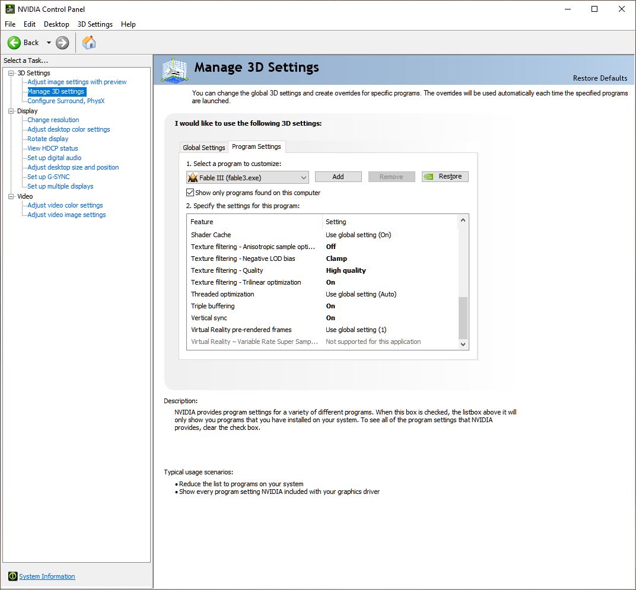Click the Setting column header
This screenshot has width=636, height=590.
(x=390, y=222)
